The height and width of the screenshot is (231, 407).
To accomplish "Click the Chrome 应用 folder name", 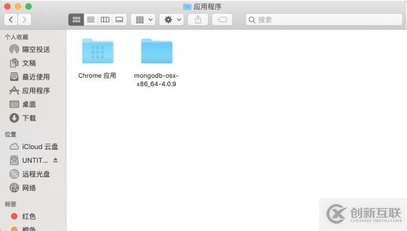I will pos(97,75).
